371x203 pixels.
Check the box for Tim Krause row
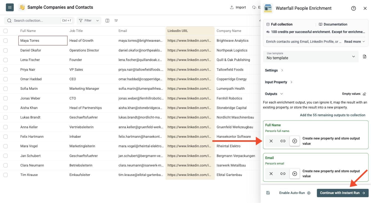click(x=5, y=175)
